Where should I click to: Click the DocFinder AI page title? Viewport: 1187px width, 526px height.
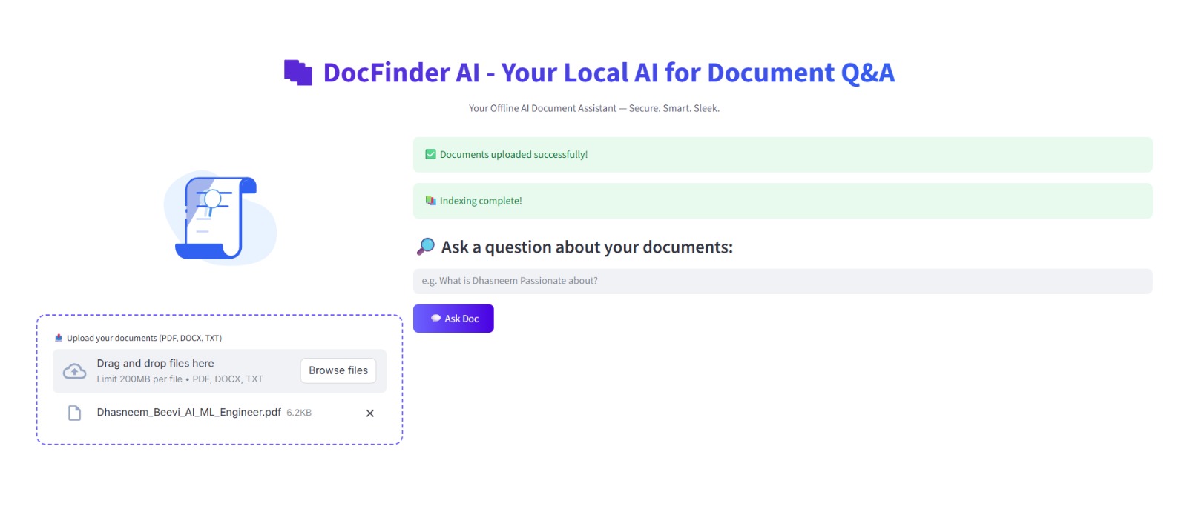[x=608, y=73]
